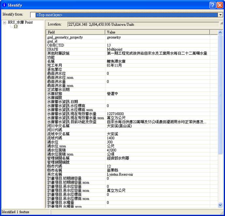The width and height of the screenshot is (225, 216).
Task: Click the scroll down arrow of attribute table
Action: [220, 205]
